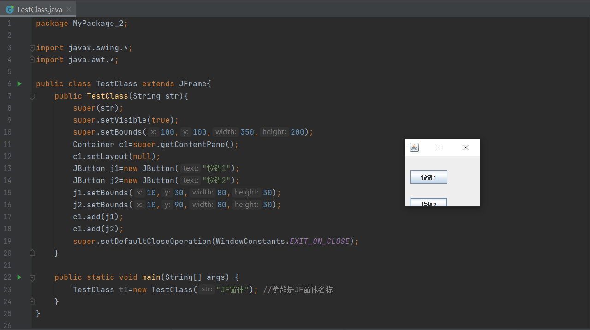Click the 按钮2 button in the JFrame
590x330 pixels.
[x=429, y=203]
